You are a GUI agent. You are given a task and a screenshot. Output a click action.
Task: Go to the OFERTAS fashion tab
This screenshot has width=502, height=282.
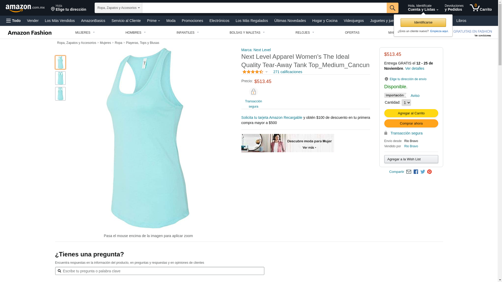(352, 33)
